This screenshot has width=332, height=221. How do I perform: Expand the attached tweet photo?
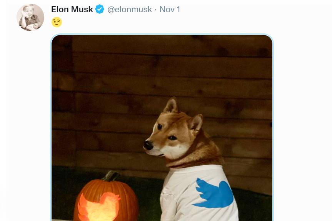[162, 128]
